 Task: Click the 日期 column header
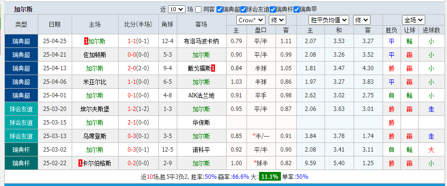pos(55,25)
